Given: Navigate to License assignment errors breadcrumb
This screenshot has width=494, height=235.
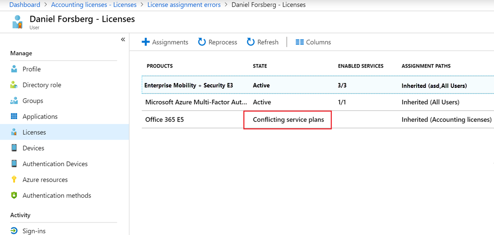Looking at the screenshot, I should click(x=184, y=5).
